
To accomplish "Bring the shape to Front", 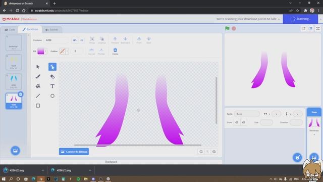I will (139, 40).
